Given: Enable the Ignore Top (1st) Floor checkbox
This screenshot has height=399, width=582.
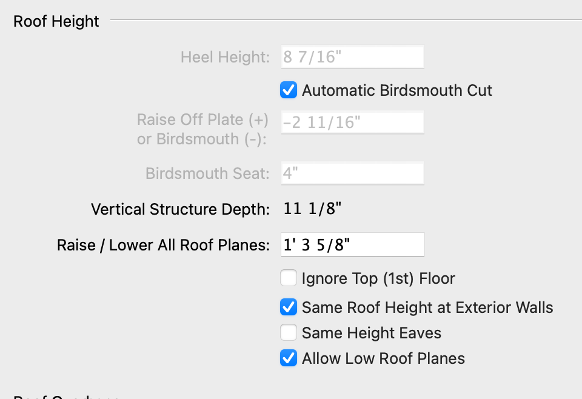Looking at the screenshot, I should 289,279.
